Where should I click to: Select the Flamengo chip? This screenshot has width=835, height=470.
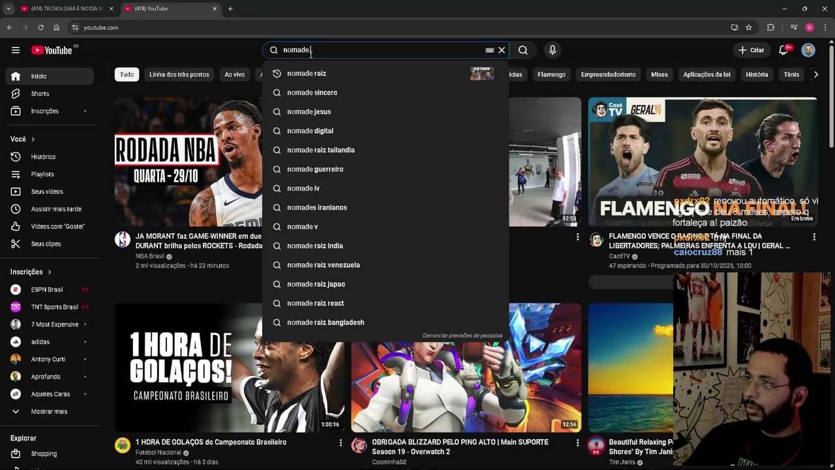click(551, 74)
